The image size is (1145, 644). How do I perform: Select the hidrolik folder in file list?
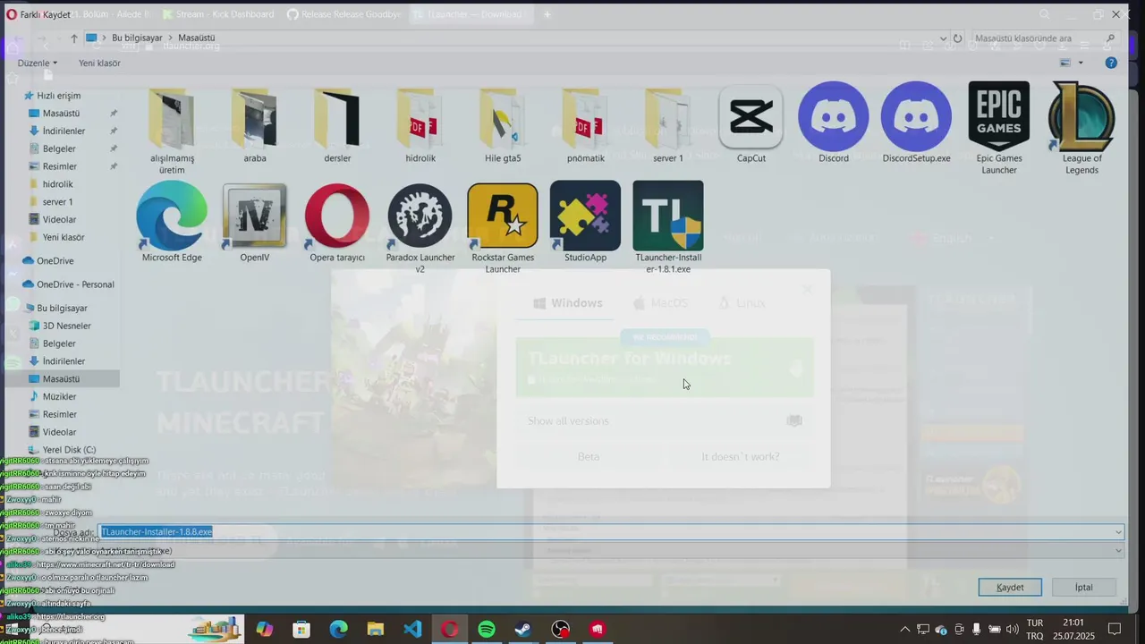[x=420, y=125]
